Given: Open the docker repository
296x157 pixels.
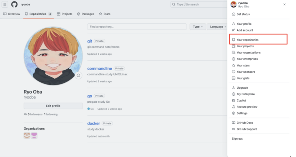Looking at the screenshot, I should (94, 123).
